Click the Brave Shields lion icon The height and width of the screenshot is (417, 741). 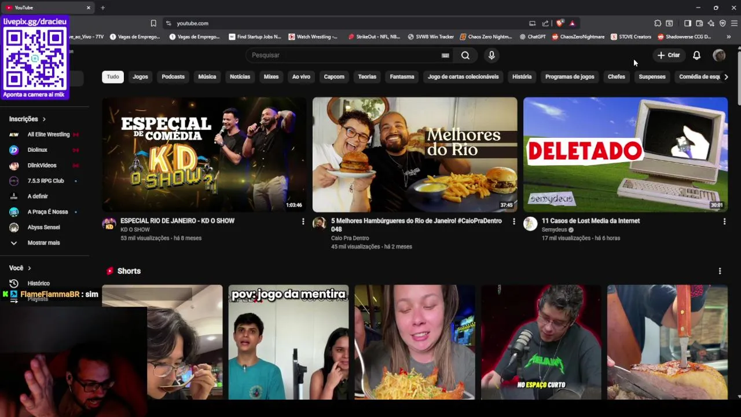pyautogui.click(x=560, y=23)
